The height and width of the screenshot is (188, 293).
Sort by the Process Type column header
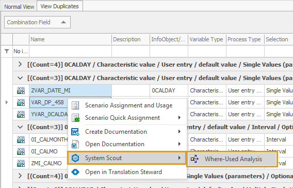(x=245, y=39)
